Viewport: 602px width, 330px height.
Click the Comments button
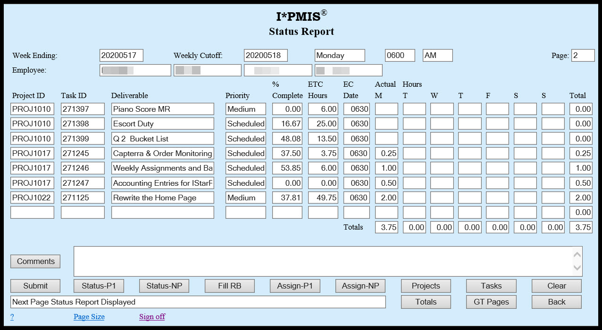click(35, 261)
